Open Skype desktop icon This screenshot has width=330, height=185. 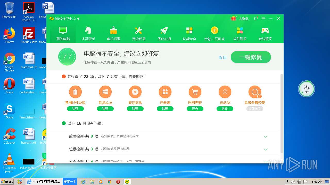coord(9,111)
